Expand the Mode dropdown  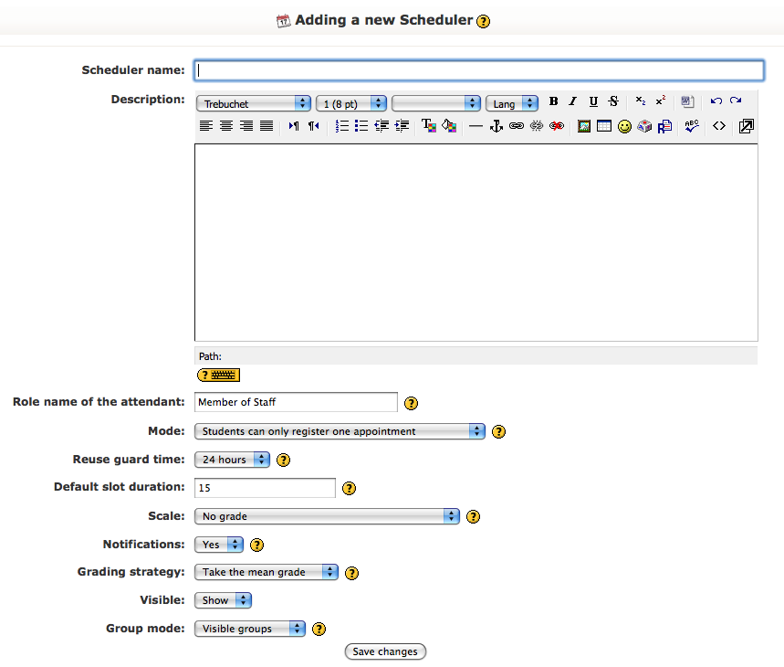coord(340,431)
